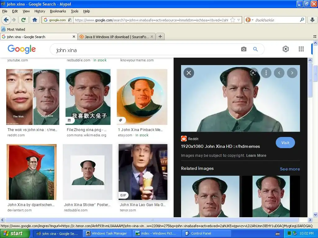Search by image with the camera icon

pyautogui.click(x=244, y=49)
